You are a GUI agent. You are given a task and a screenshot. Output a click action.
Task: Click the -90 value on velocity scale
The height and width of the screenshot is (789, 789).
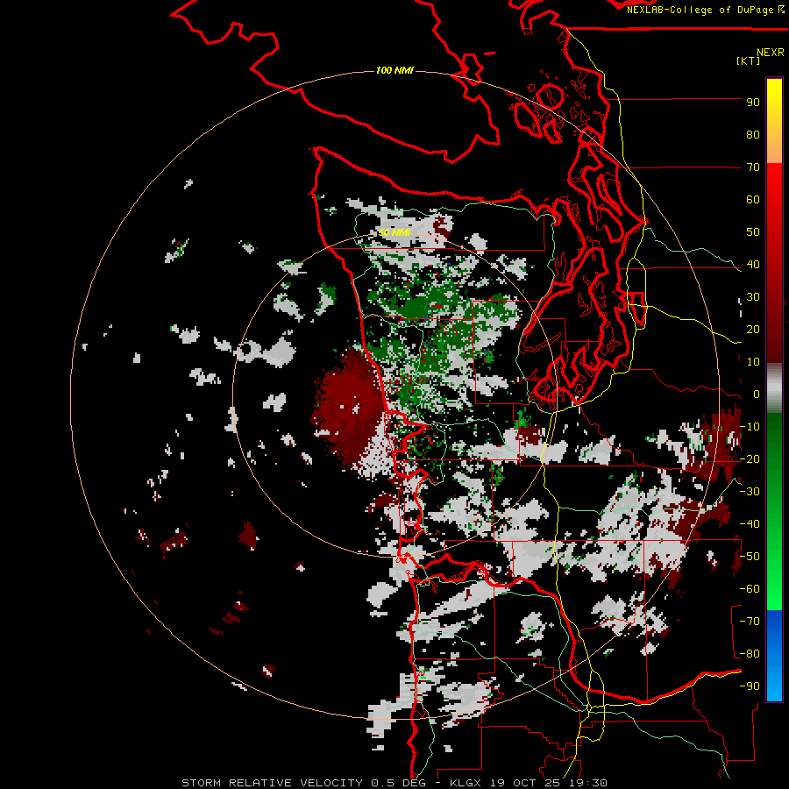(x=750, y=686)
